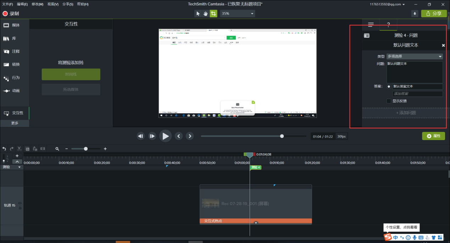Screen dimensions: 450x243
Task: Open the 库 library tab
Action: 15,38
